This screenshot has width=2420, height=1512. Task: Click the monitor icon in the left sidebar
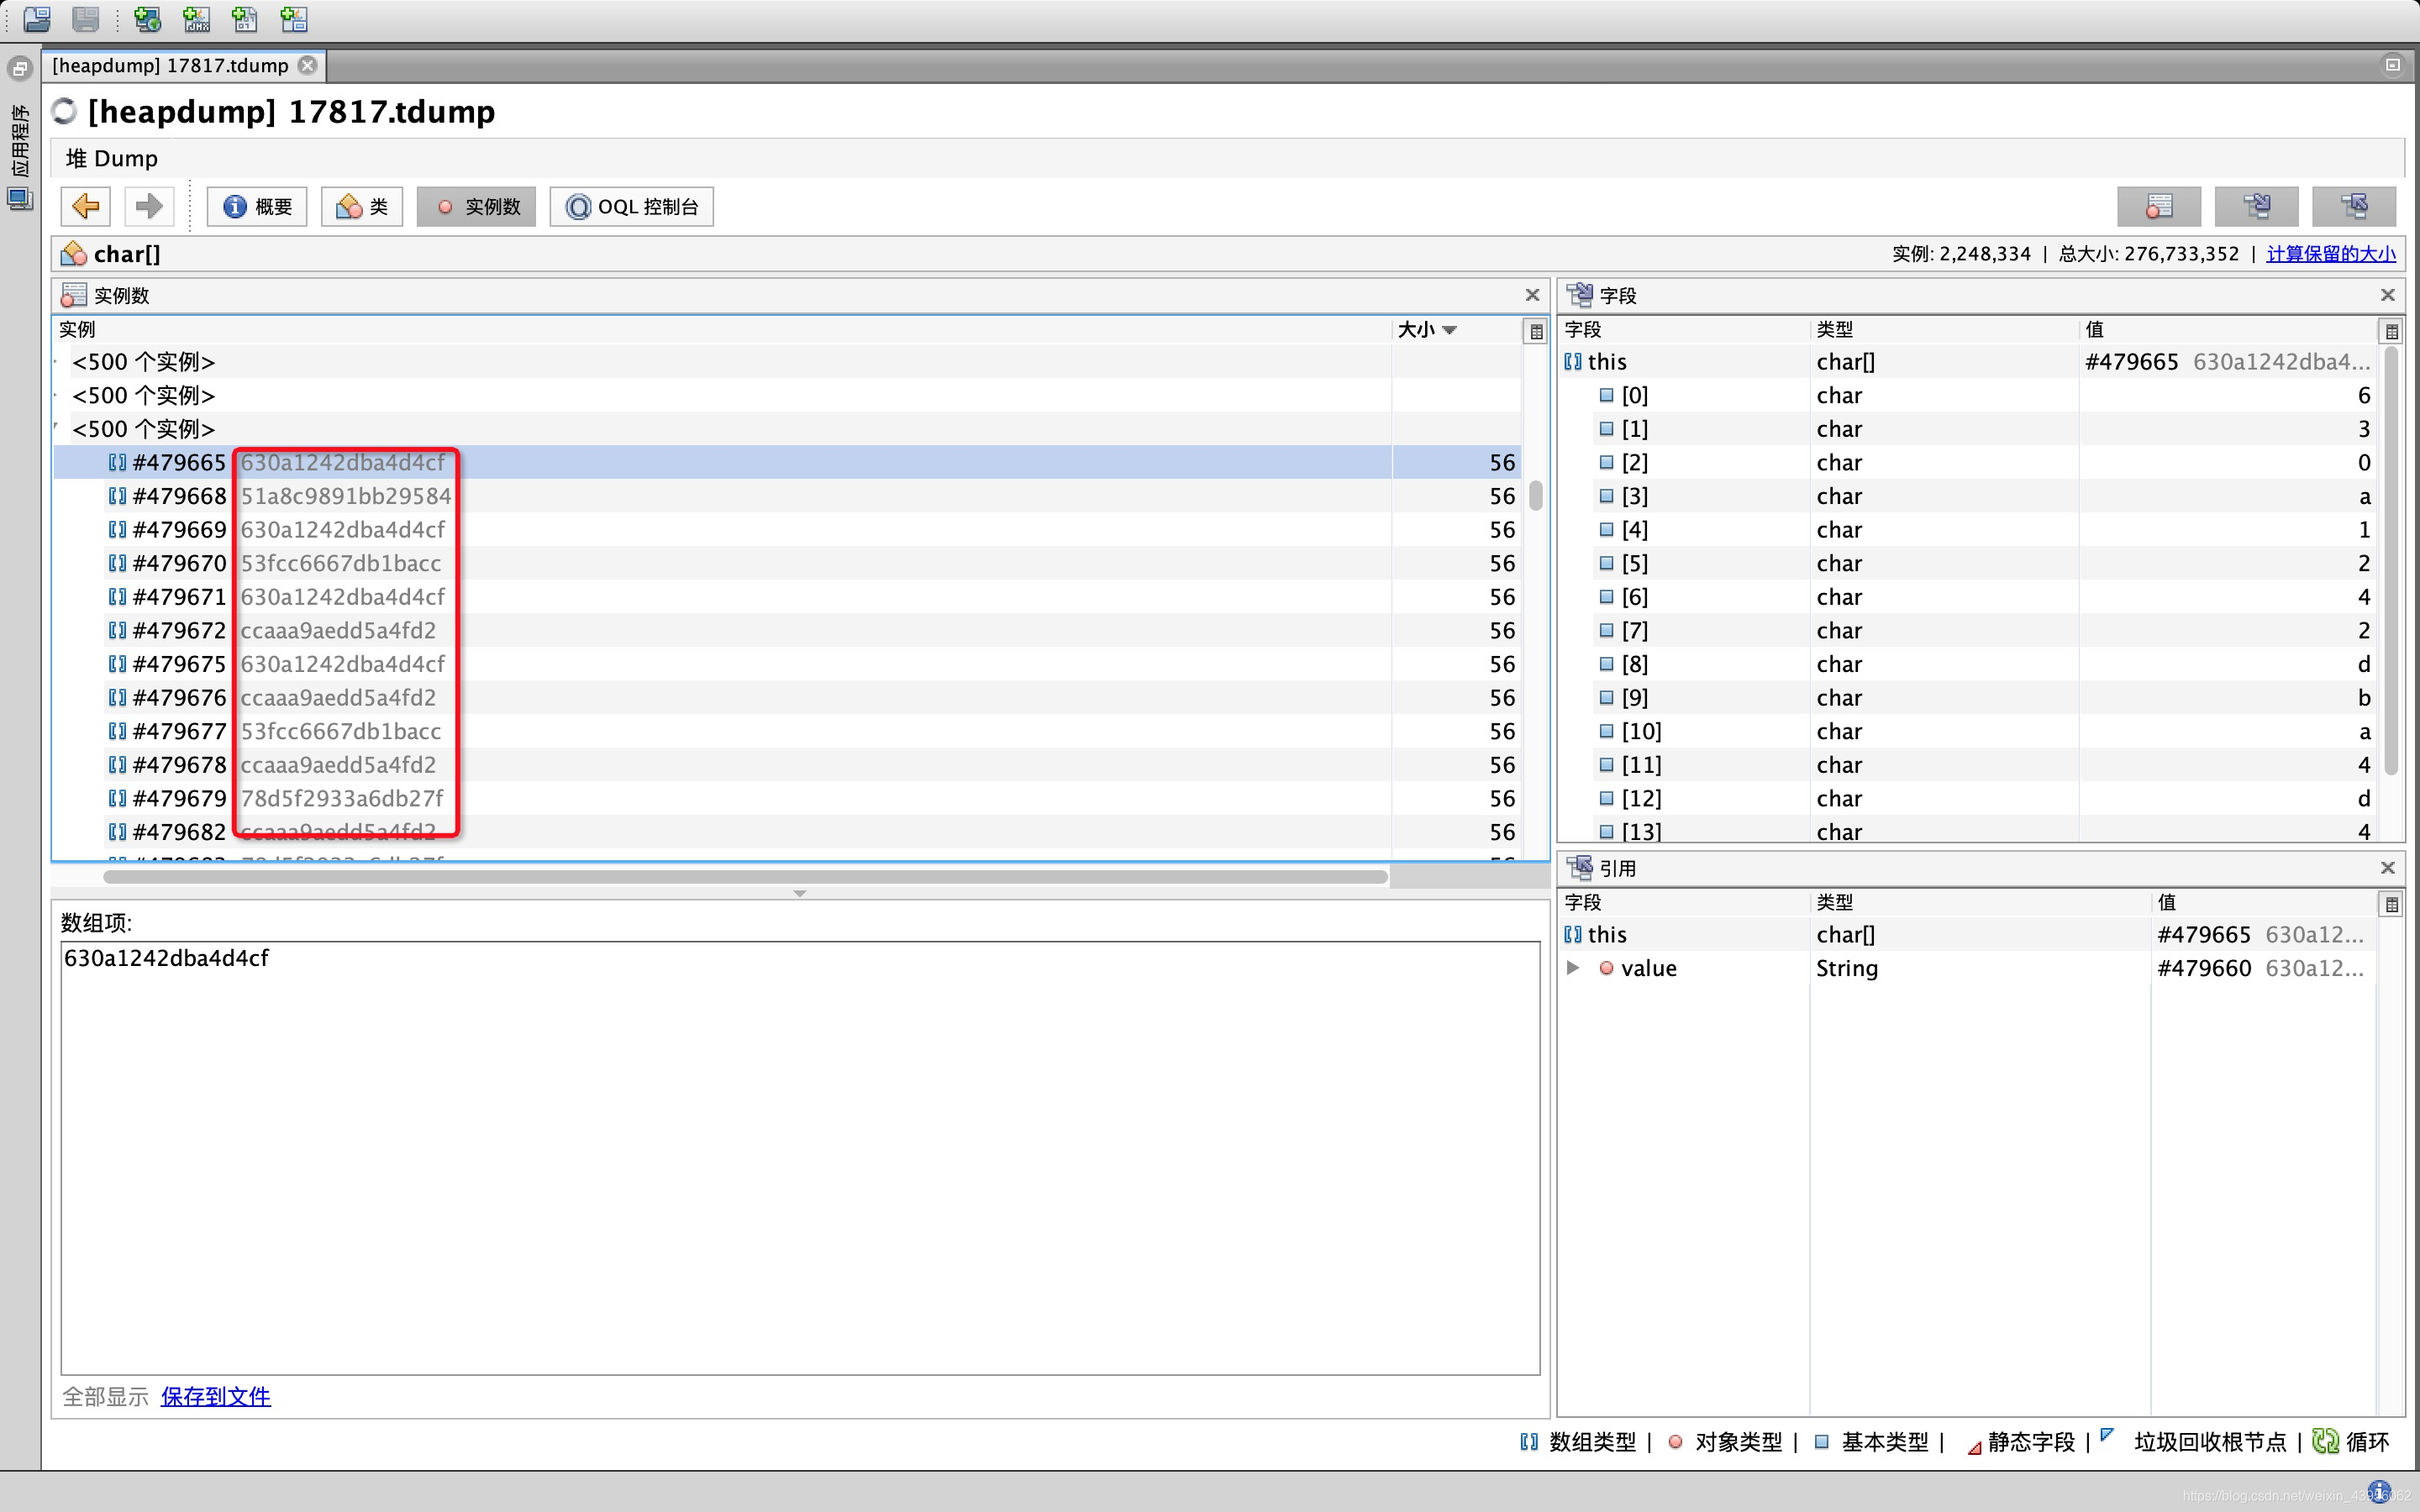click(x=20, y=198)
